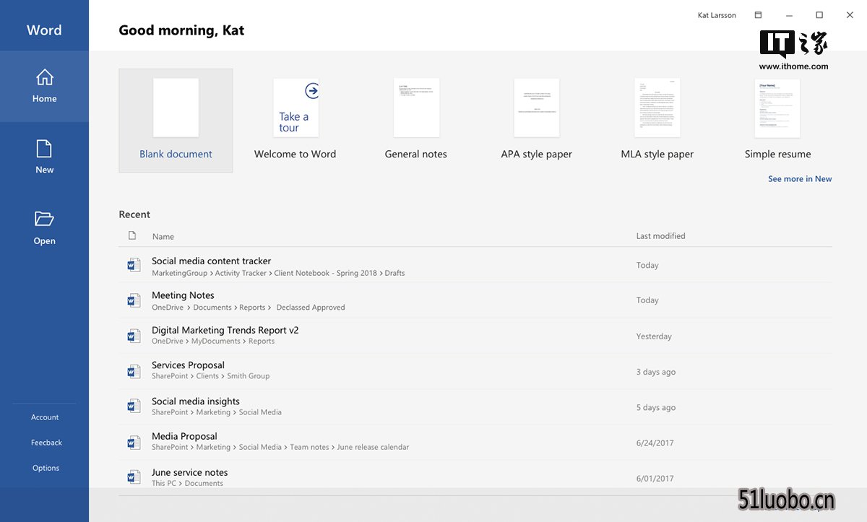Click the June release calendar path under Media Proposal
The width and height of the screenshot is (867, 522).
point(373,448)
